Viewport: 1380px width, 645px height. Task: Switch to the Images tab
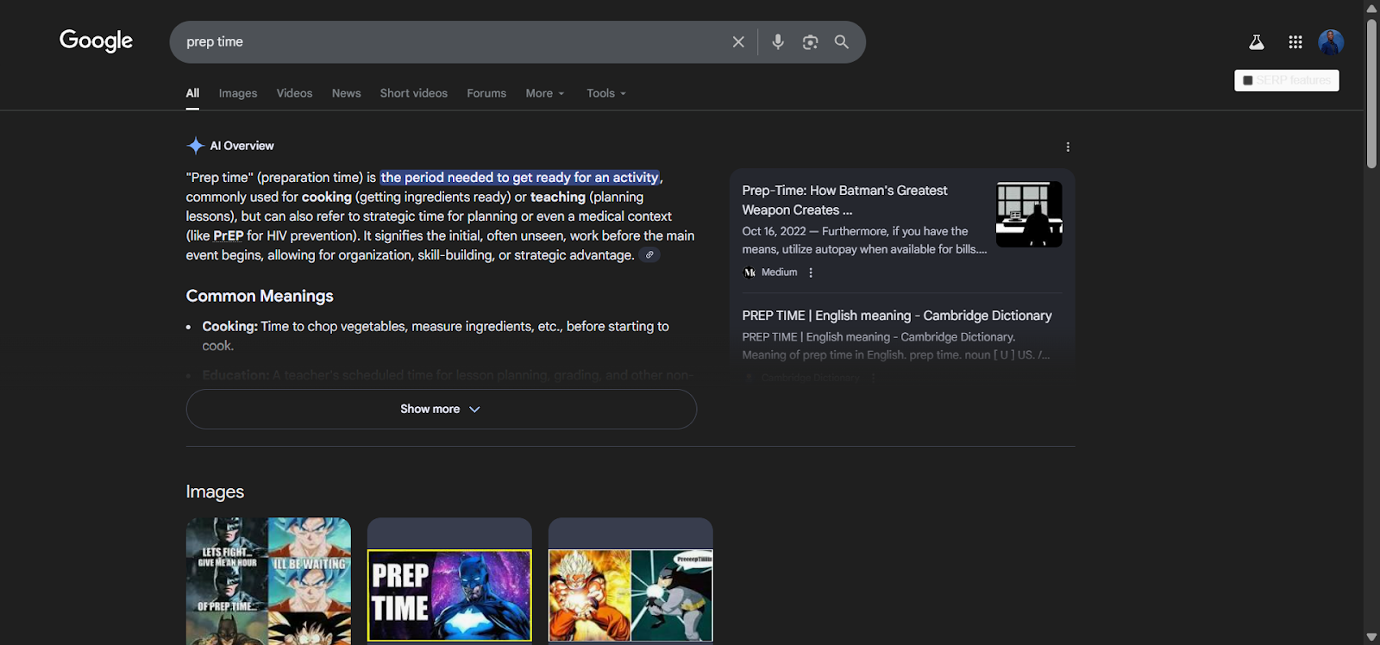click(x=238, y=93)
